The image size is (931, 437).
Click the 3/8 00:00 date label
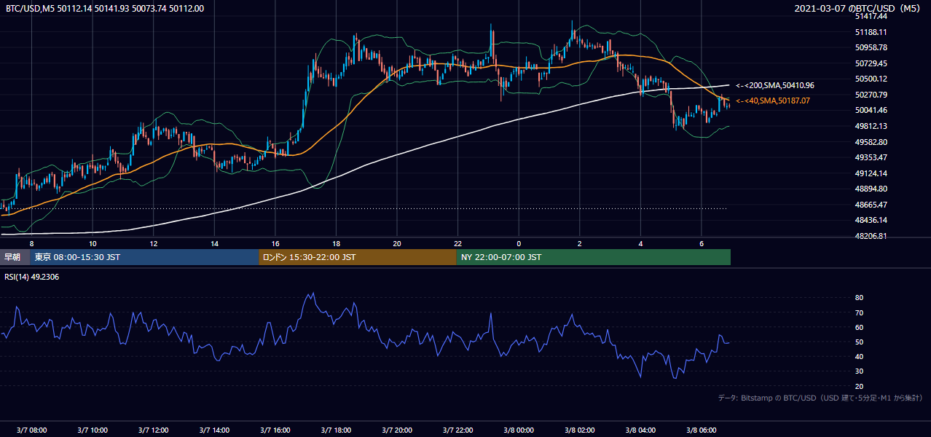519,430
